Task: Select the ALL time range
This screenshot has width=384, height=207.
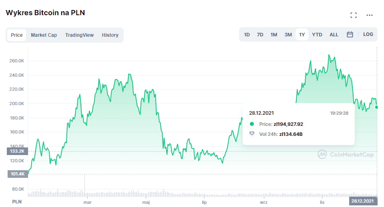Action: pos(334,35)
